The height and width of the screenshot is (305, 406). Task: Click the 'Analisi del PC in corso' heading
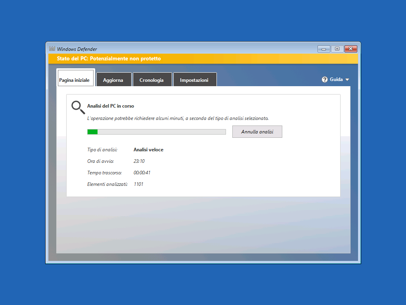111,106
